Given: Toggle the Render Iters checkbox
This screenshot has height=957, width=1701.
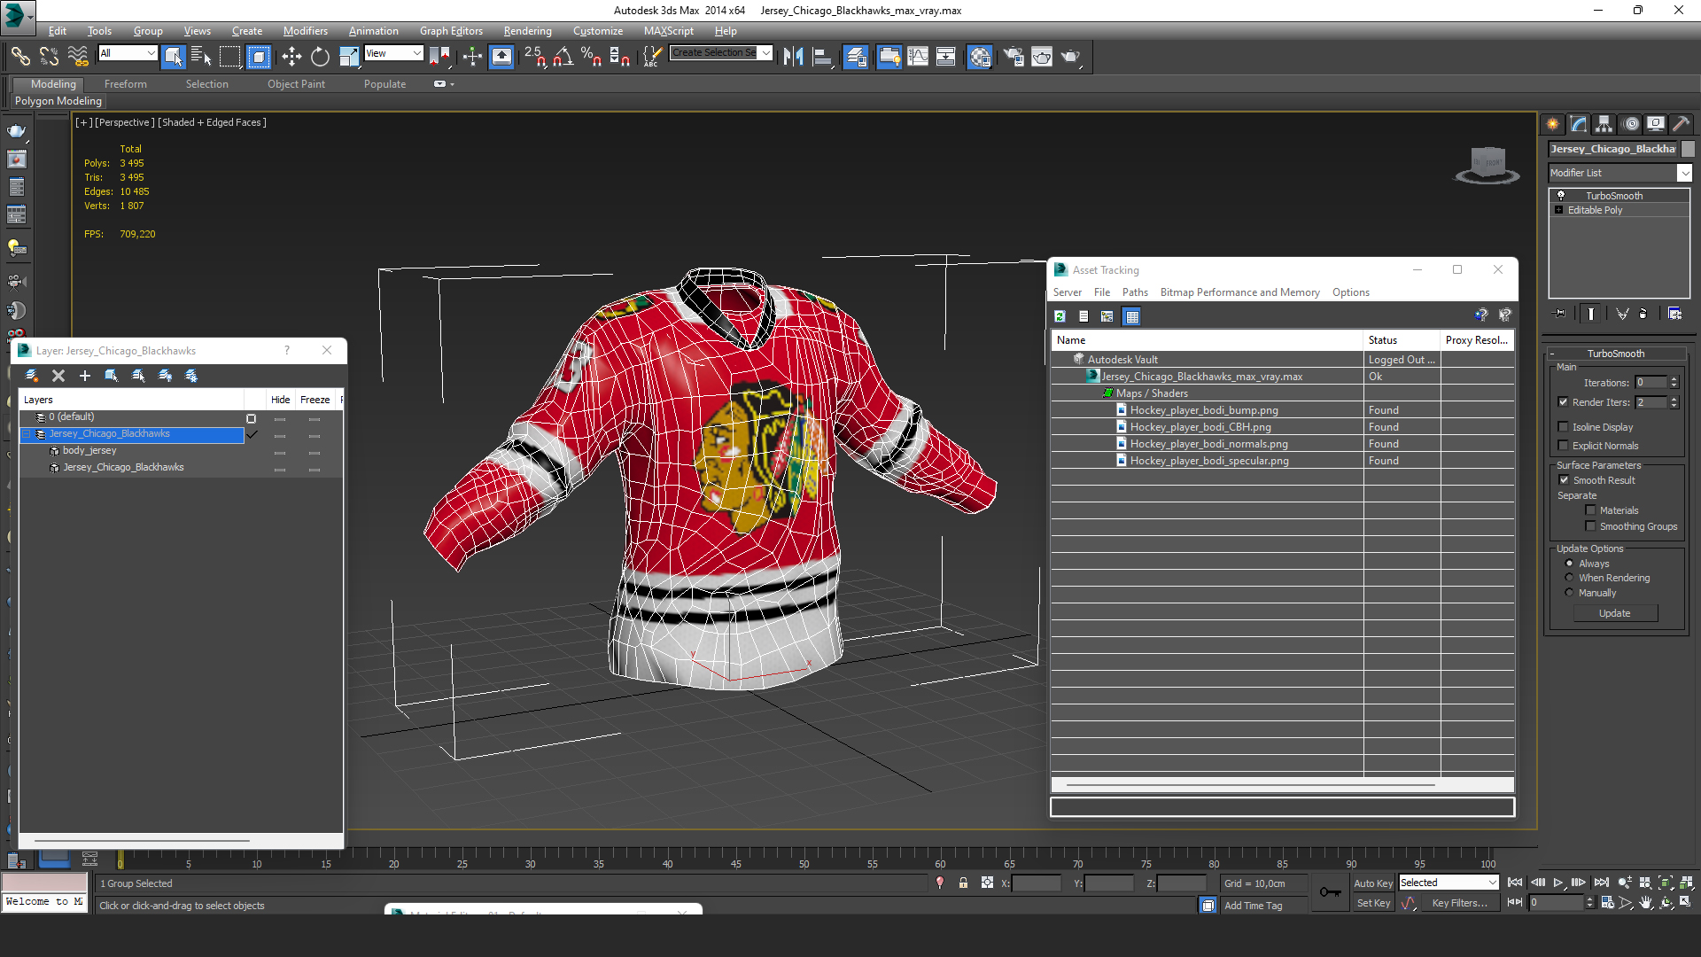Looking at the screenshot, I should (1564, 402).
